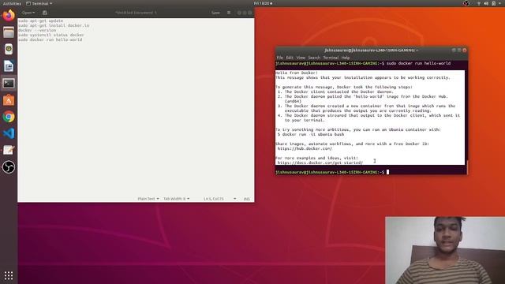Click 'sudo systemctl status docker' line

click(x=50, y=35)
